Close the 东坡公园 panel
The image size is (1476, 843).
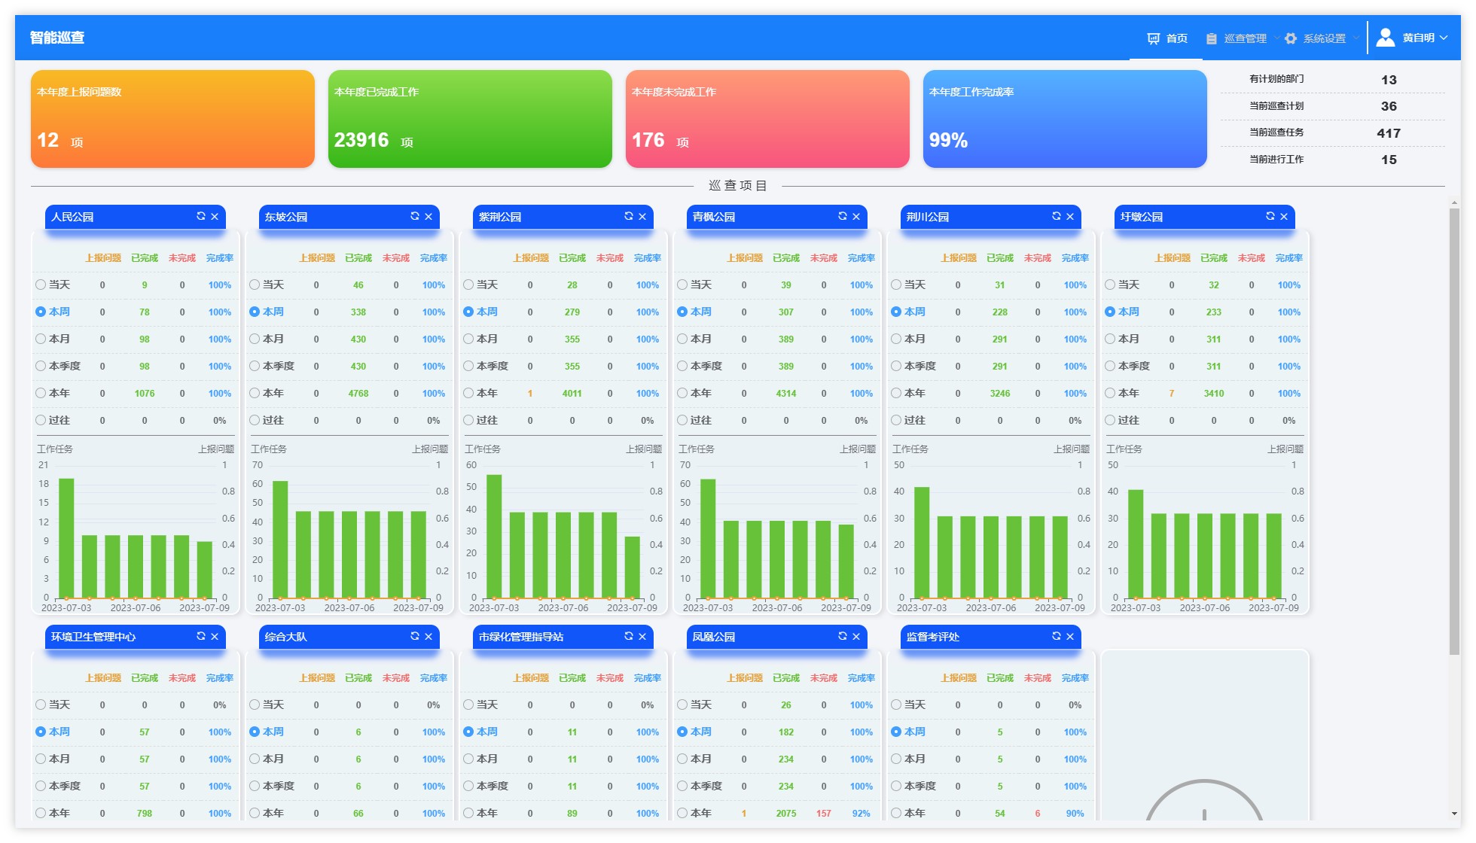coord(428,216)
